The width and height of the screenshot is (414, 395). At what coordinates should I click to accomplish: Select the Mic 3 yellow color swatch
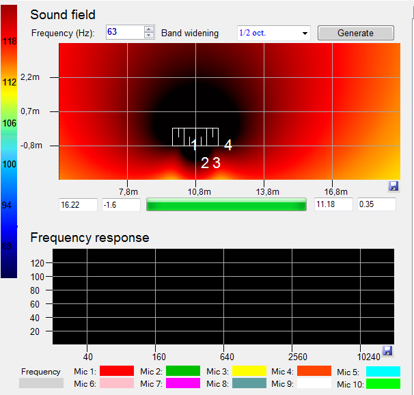249,371
